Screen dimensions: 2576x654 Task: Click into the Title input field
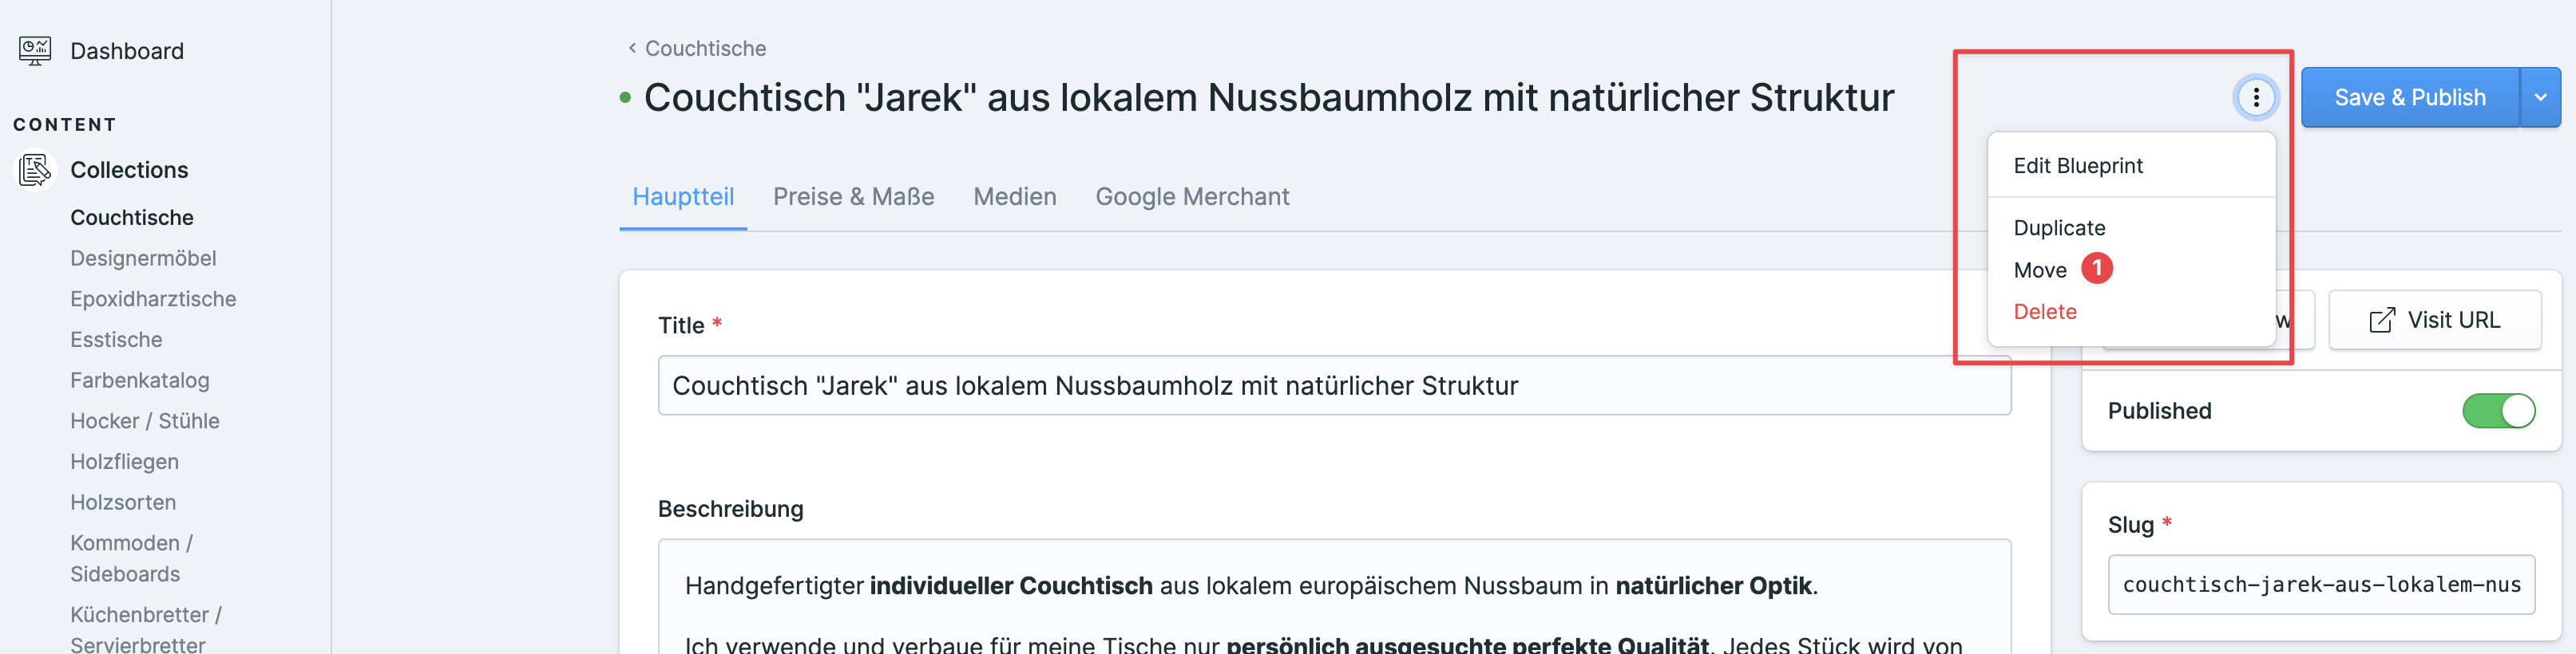[x=1333, y=385]
